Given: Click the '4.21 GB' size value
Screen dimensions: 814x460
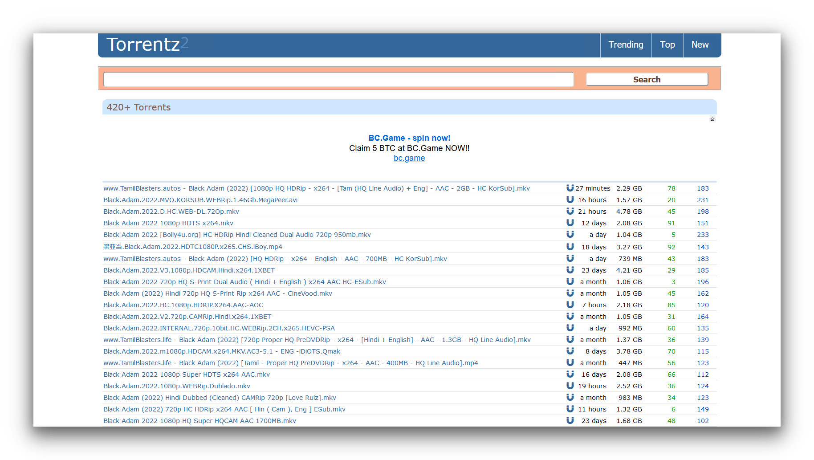Looking at the screenshot, I should (x=629, y=270).
